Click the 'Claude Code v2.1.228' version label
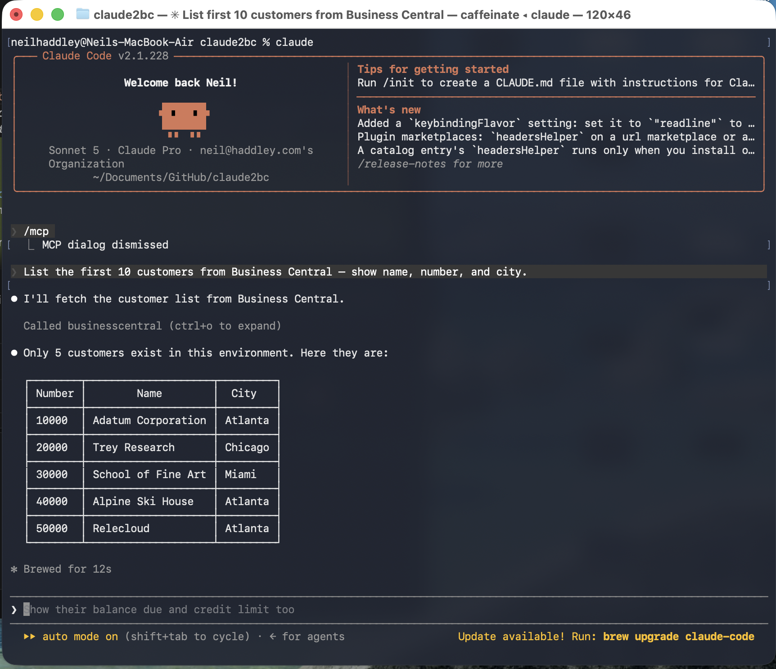Image resolution: width=776 pixels, height=669 pixels. point(105,56)
